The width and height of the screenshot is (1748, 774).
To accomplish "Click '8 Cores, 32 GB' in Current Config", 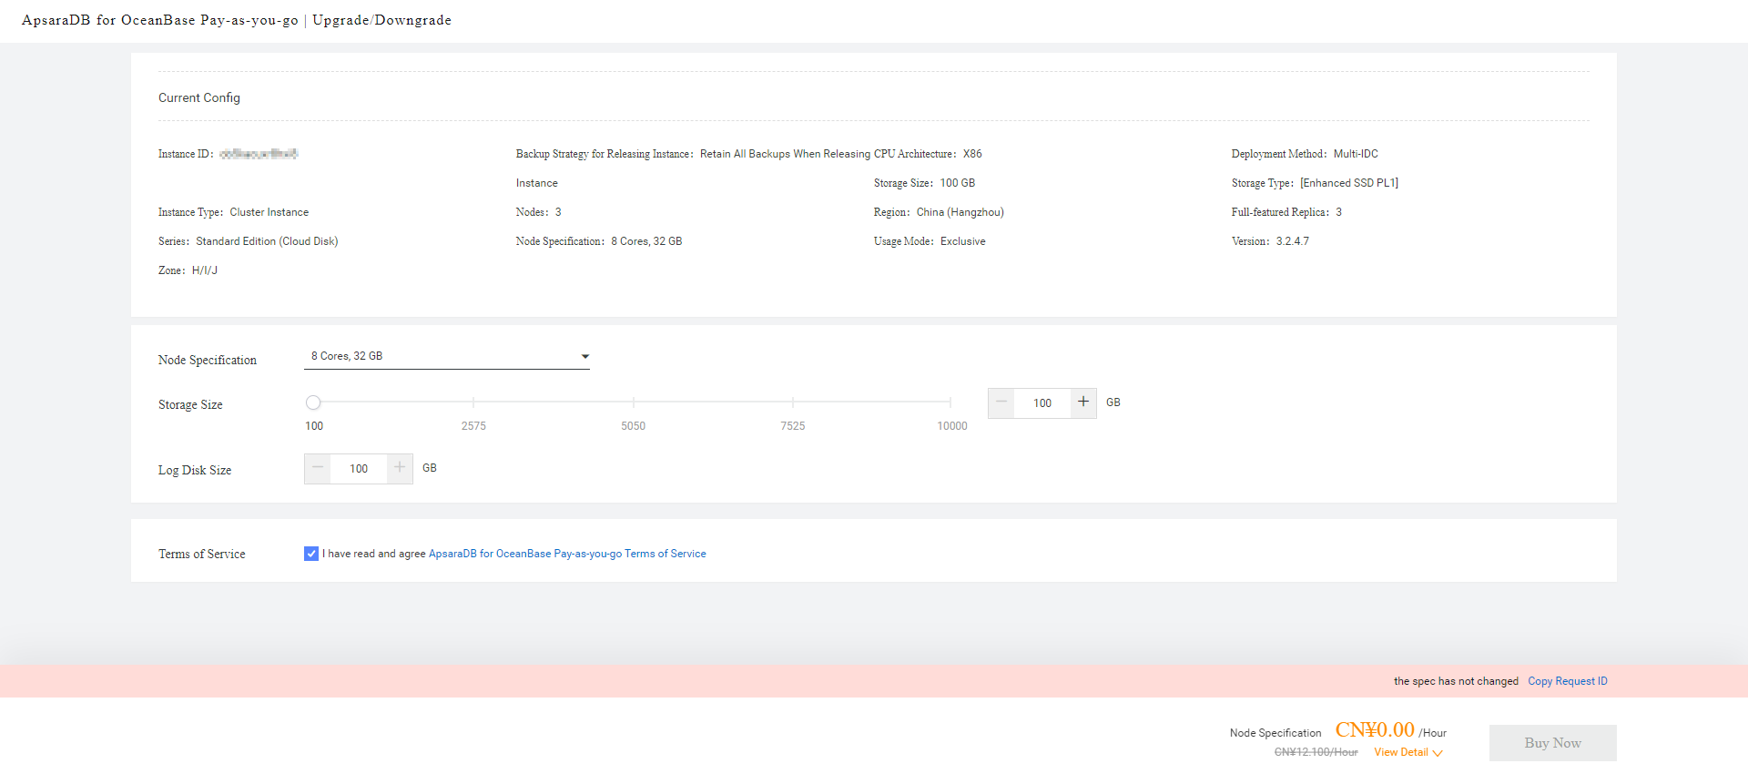I will click(646, 241).
